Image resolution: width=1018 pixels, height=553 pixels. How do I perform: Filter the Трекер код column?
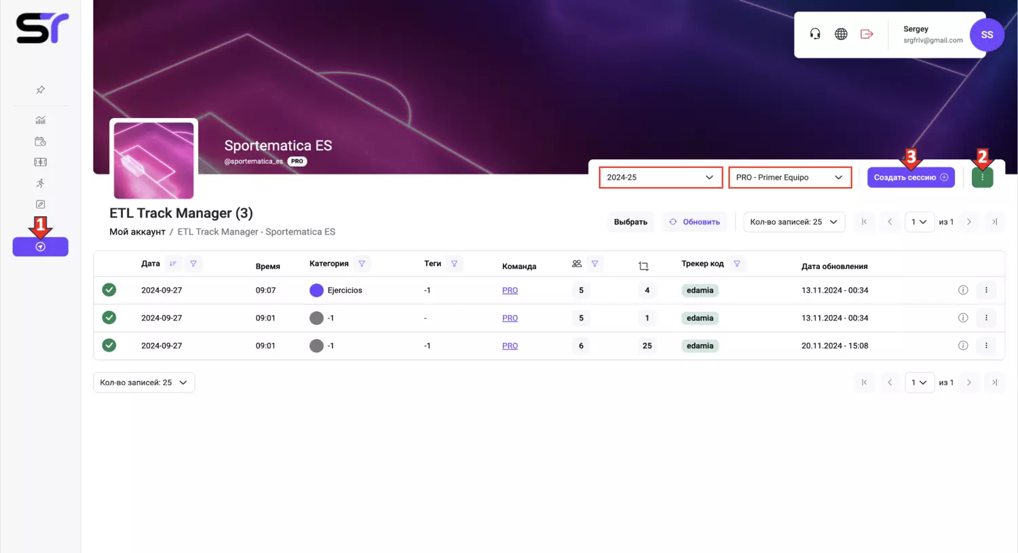point(736,264)
